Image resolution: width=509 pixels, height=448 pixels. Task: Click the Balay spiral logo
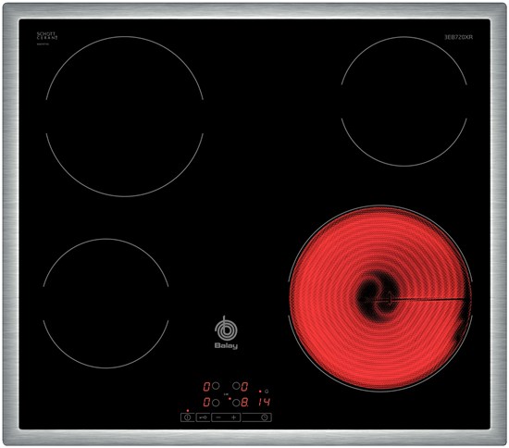(226, 329)
